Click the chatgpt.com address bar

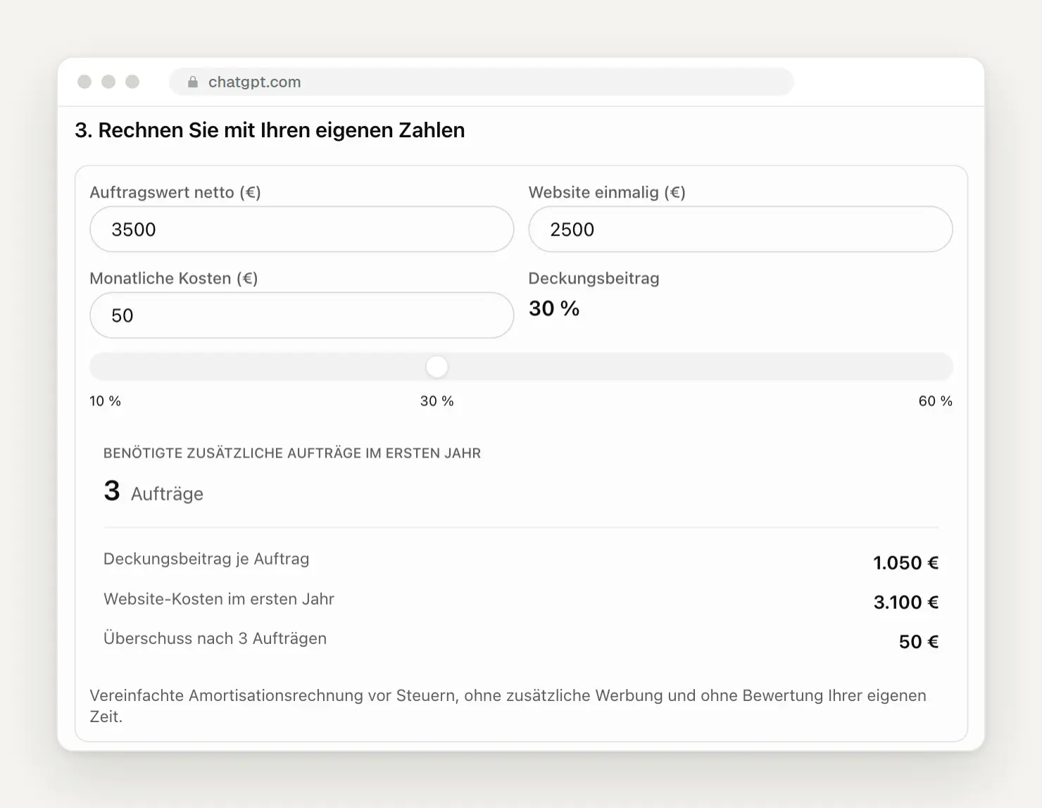pyautogui.click(x=482, y=82)
